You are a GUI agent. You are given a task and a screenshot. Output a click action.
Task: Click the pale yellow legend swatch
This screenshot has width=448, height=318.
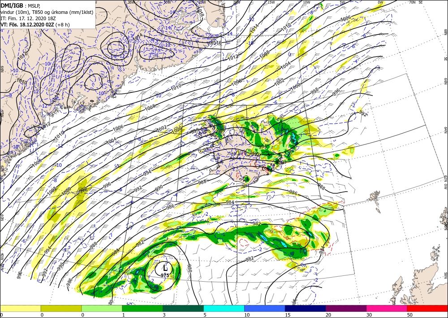click(x=20, y=308)
